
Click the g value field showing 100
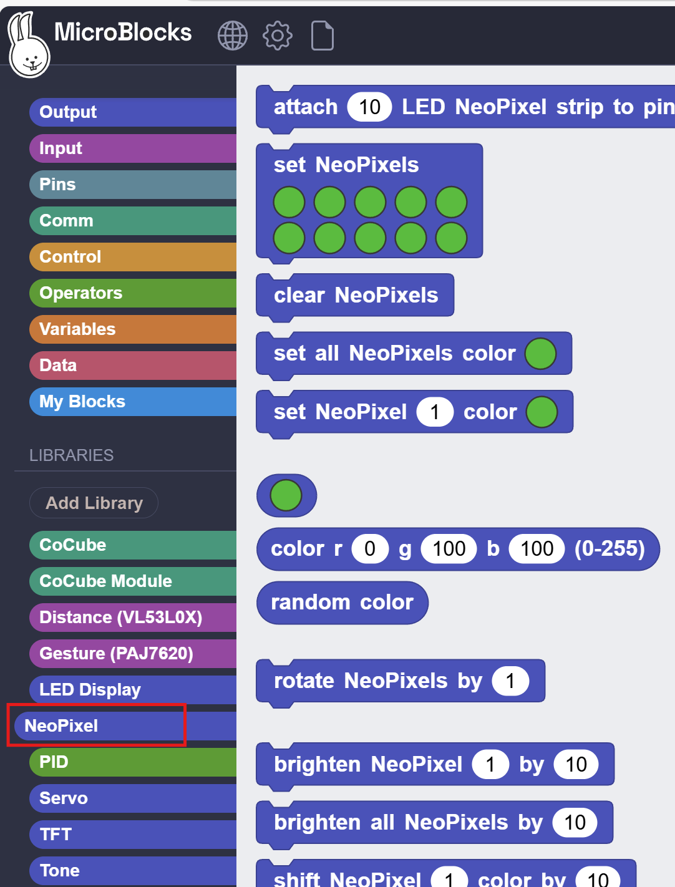(449, 549)
